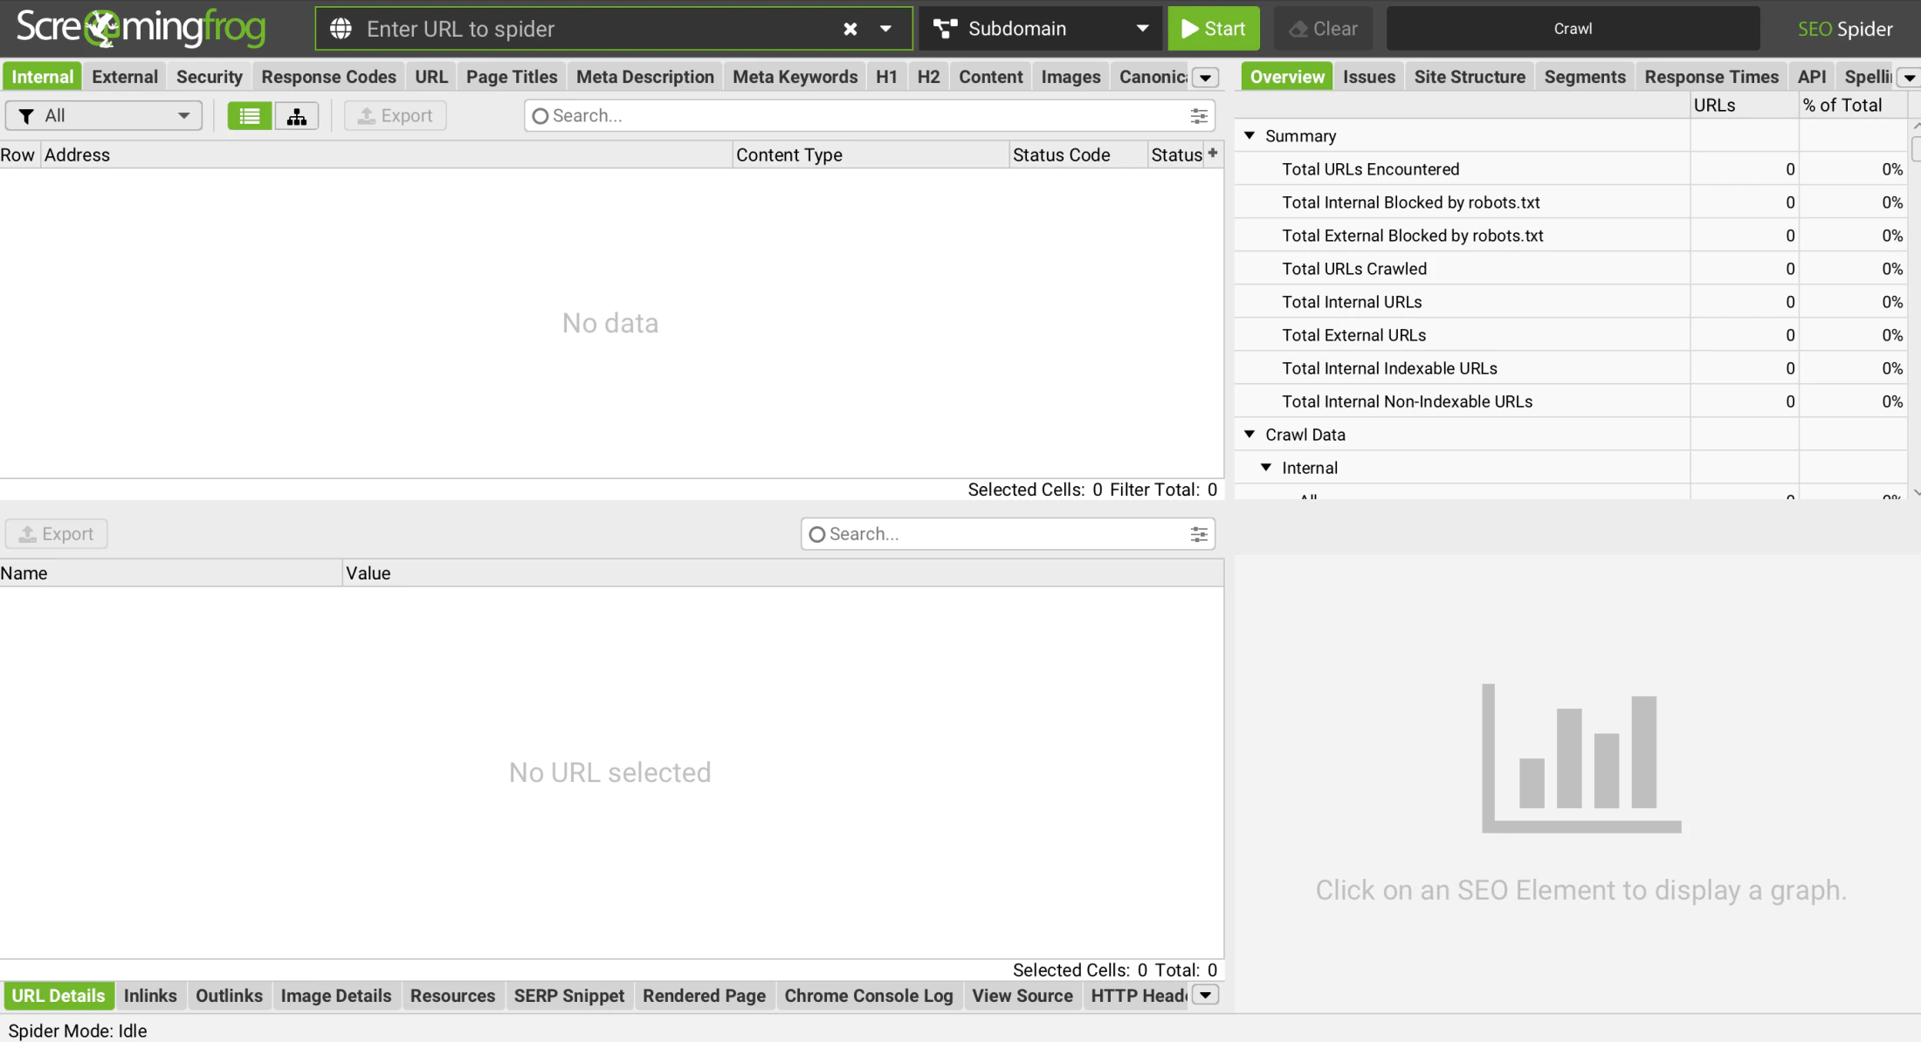Select Total Internal Indexable URLs row
1921x1042 pixels.
[1570, 368]
